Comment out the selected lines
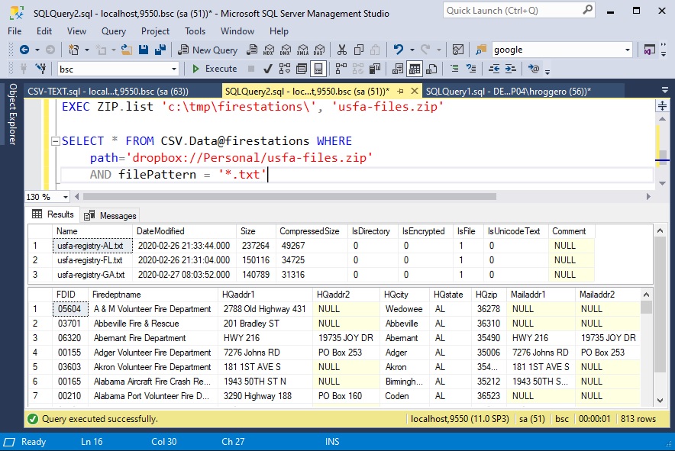 pos(454,69)
